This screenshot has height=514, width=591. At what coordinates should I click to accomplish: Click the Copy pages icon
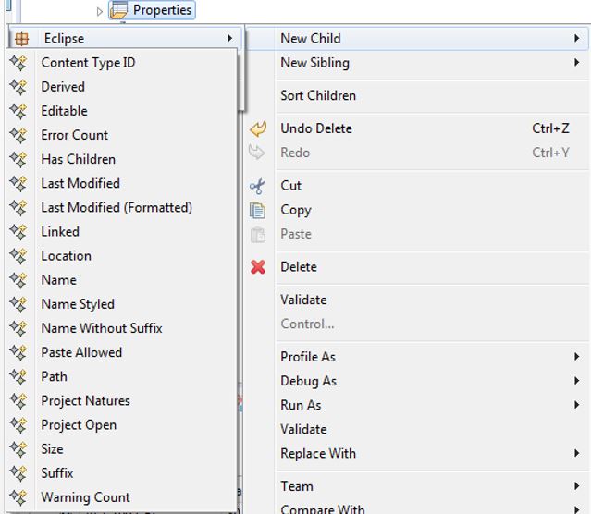coord(258,210)
